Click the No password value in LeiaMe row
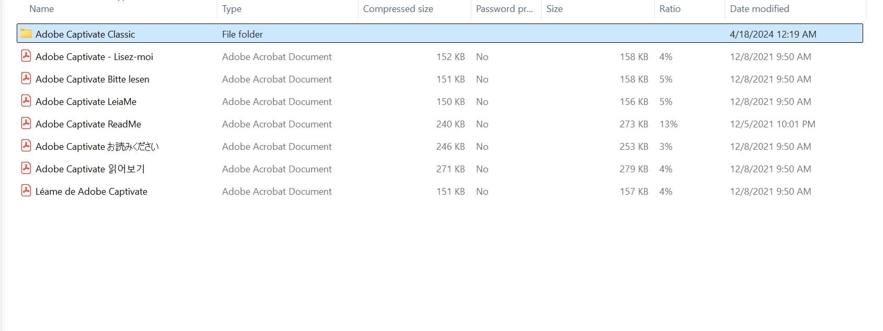Screen dimensions: 883x331 (482, 101)
